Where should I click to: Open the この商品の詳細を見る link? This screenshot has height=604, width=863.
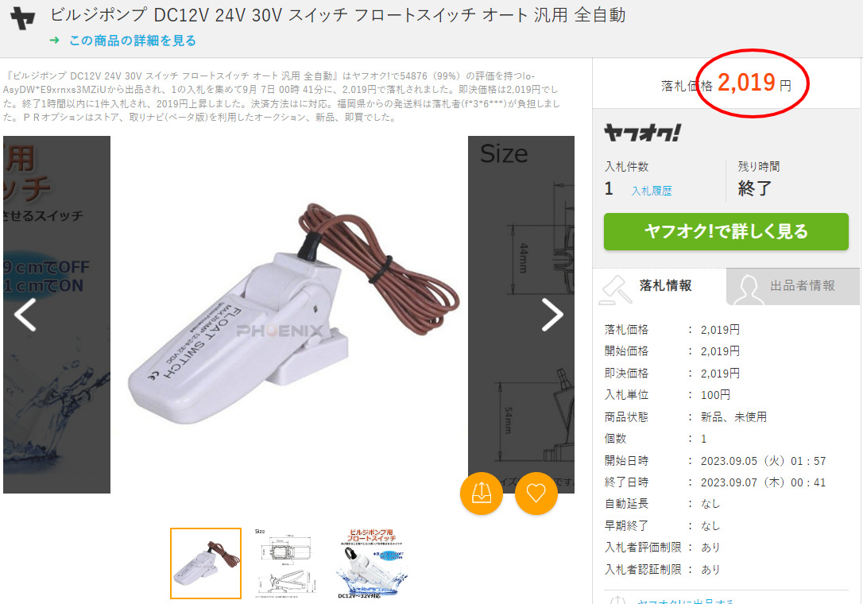coord(133,41)
